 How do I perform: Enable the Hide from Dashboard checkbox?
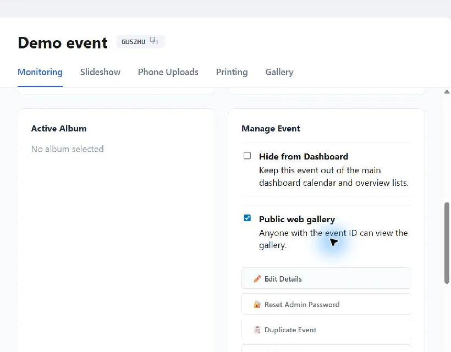(x=247, y=156)
